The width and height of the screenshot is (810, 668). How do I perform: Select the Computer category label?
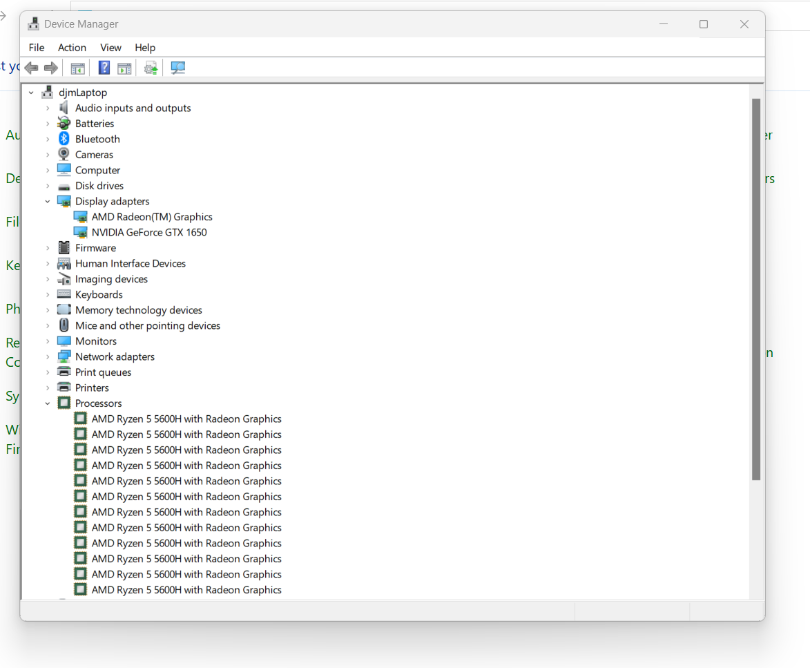tap(97, 170)
